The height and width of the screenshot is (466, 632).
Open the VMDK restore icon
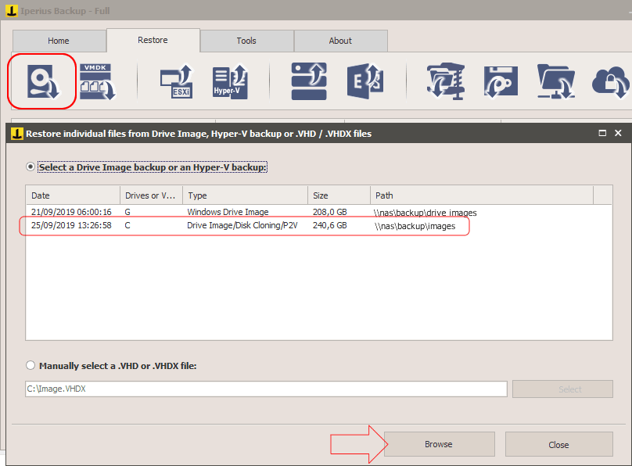coord(97,81)
